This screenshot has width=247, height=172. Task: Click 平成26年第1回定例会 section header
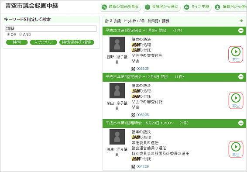[174, 31]
